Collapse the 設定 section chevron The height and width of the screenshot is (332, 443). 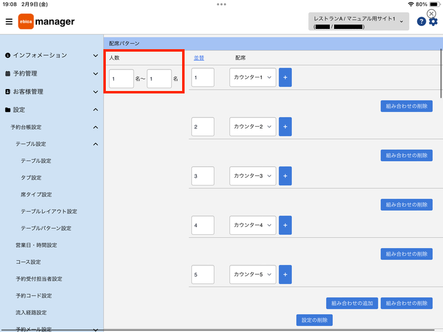(x=96, y=109)
